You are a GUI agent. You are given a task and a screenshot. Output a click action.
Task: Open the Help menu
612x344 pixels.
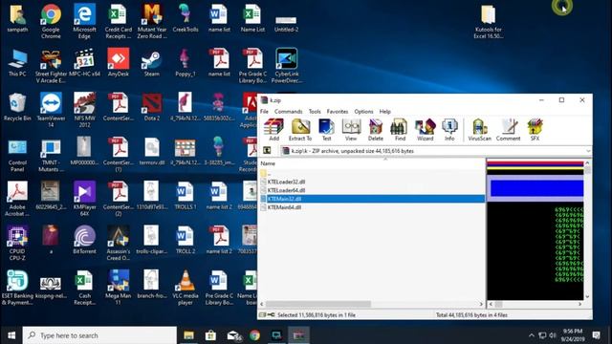point(384,112)
